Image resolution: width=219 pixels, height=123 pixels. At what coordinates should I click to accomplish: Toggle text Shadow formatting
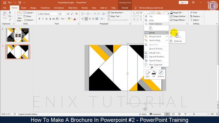50,19
